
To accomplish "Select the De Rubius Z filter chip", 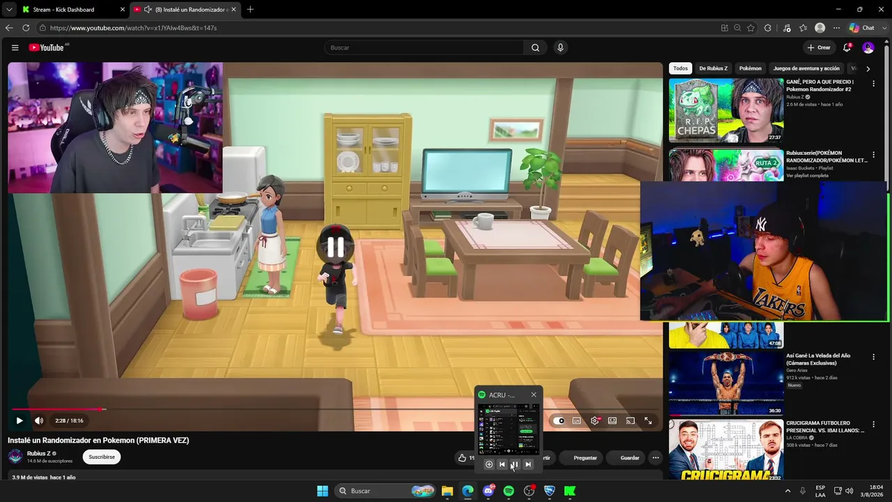I will [x=713, y=68].
